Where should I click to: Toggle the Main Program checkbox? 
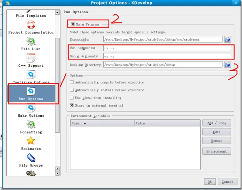[x=73, y=24]
